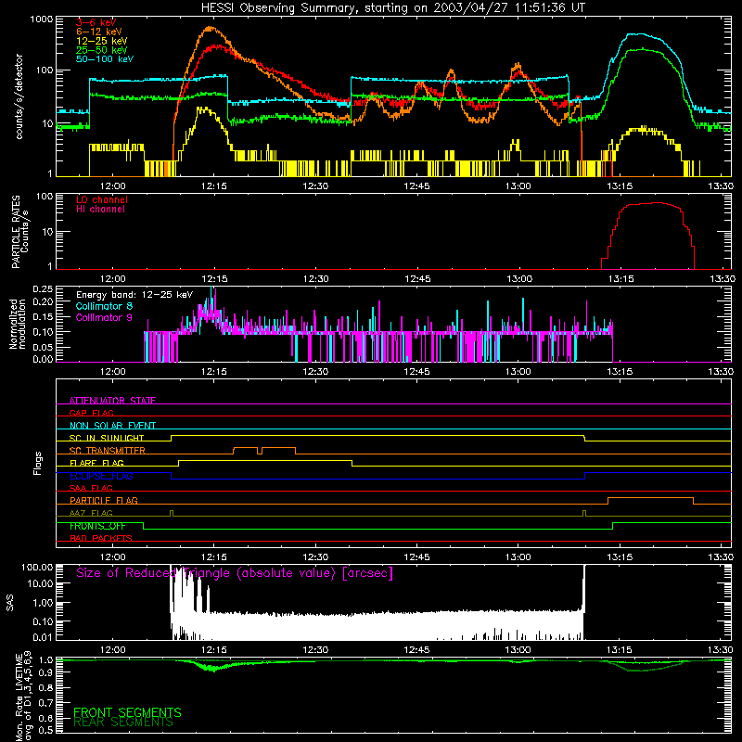The height and width of the screenshot is (742, 742).
Task: Click 13:15 time label below particle rates panel
Action: click(x=620, y=279)
